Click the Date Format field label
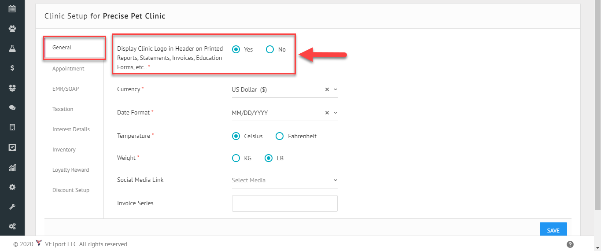The height and width of the screenshot is (251, 601). (133, 113)
